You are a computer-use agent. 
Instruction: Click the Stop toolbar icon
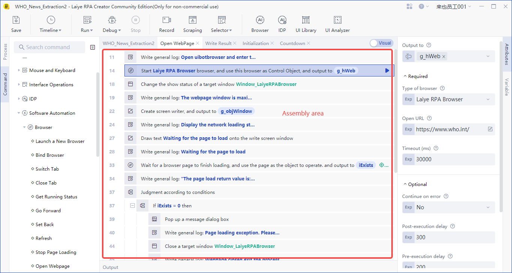tap(136, 20)
